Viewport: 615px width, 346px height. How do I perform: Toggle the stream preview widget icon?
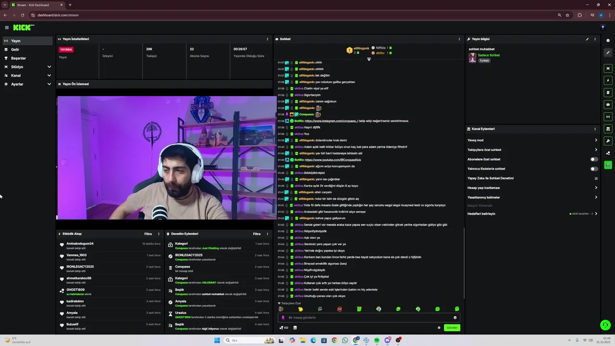pyautogui.click(x=608, y=68)
